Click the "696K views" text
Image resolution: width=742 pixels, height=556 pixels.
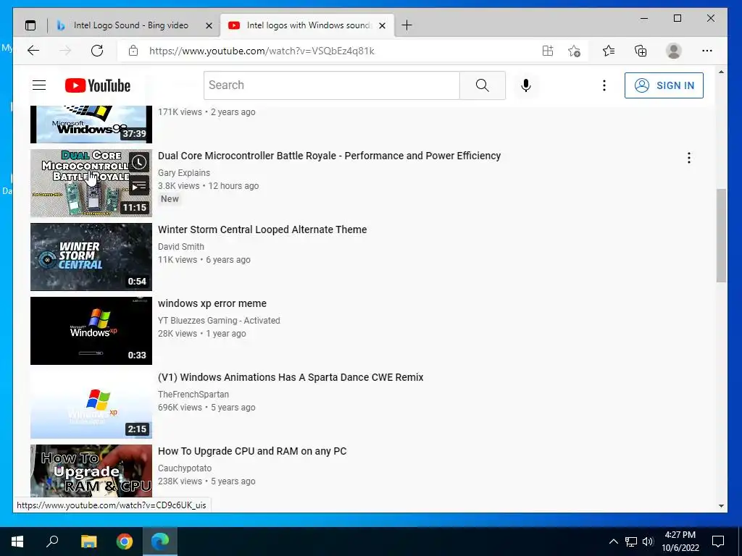[180, 408]
